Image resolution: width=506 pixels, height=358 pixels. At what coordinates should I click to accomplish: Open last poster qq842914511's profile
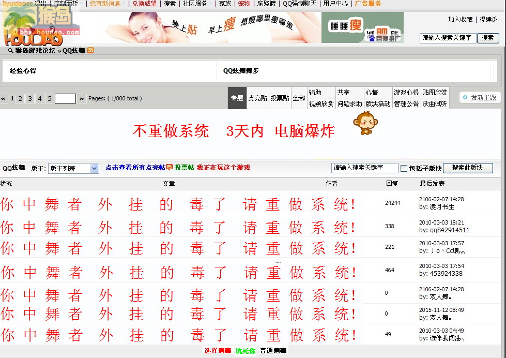[450, 230]
